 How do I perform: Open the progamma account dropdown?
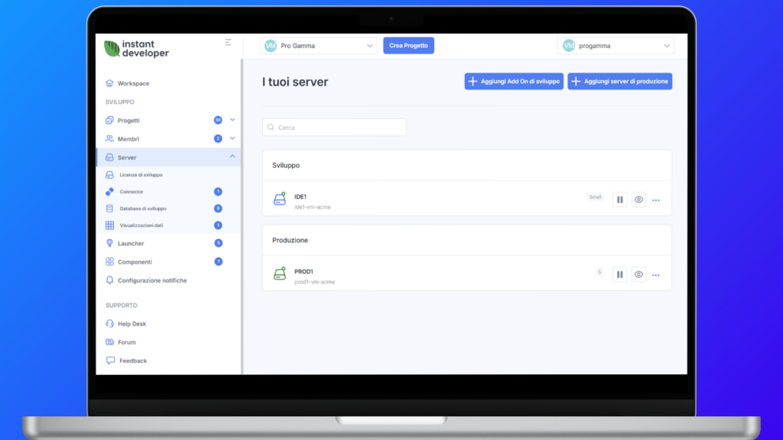pyautogui.click(x=616, y=46)
